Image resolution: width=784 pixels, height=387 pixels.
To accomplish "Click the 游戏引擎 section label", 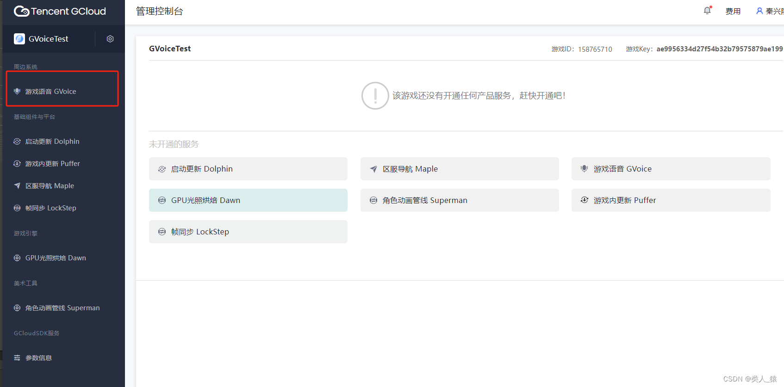I will (25, 233).
